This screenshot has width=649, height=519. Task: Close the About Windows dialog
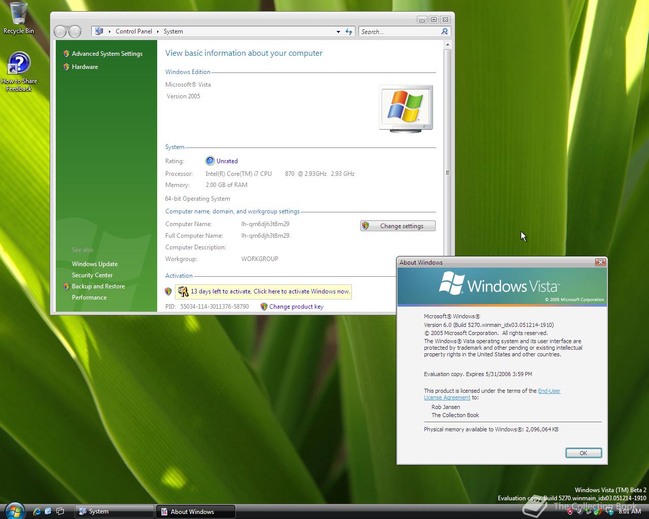(x=600, y=262)
